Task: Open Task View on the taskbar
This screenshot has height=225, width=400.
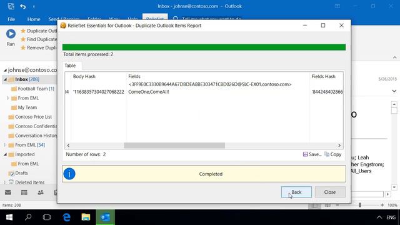Action: tap(47, 217)
